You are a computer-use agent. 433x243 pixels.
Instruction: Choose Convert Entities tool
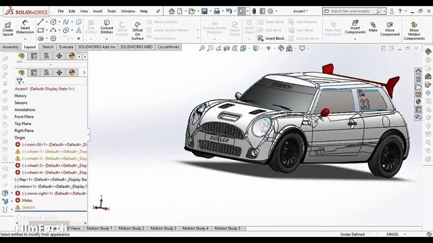(107, 27)
